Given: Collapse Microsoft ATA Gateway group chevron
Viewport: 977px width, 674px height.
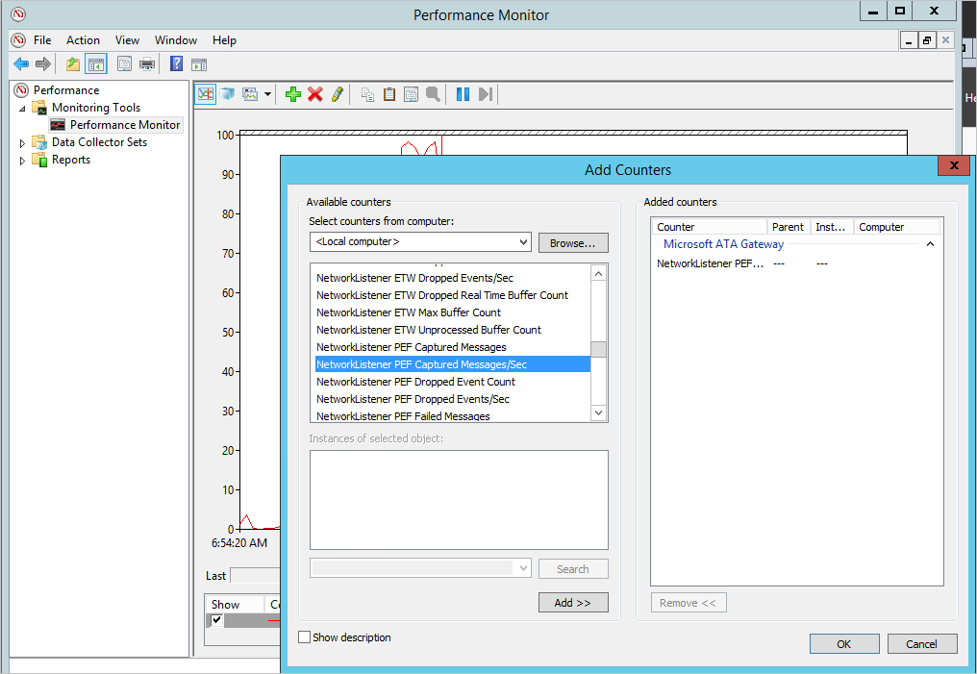Looking at the screenshot, I should [x=930, y=244].
